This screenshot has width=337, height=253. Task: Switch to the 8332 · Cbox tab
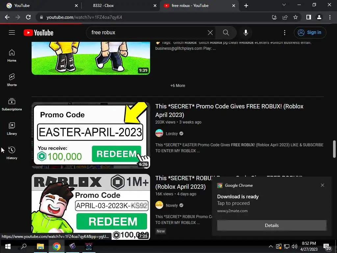click(120, 6)
